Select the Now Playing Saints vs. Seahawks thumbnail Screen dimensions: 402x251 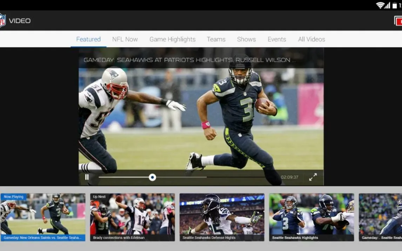point(42,217)
